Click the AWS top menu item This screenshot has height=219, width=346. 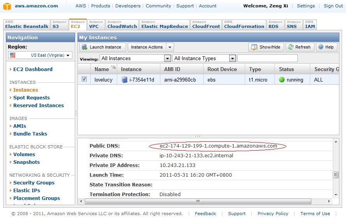81,6
